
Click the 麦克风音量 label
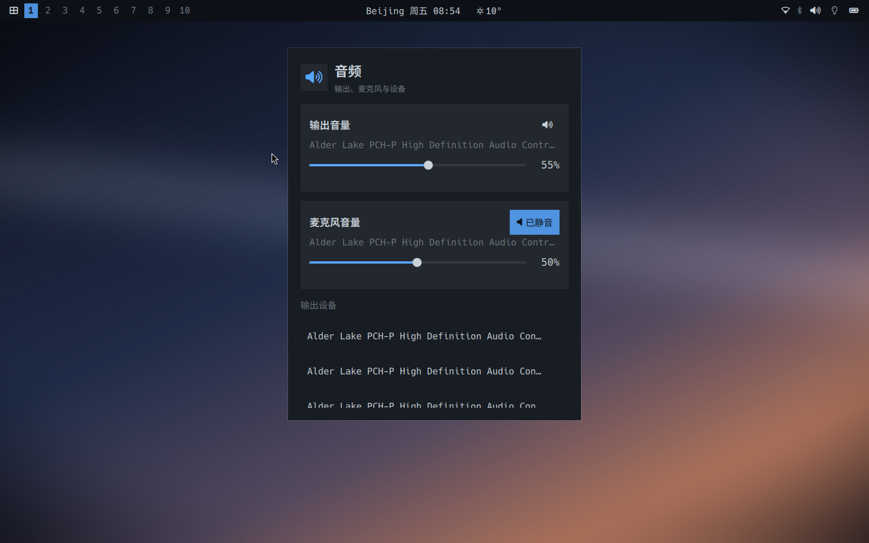[335, 222]
